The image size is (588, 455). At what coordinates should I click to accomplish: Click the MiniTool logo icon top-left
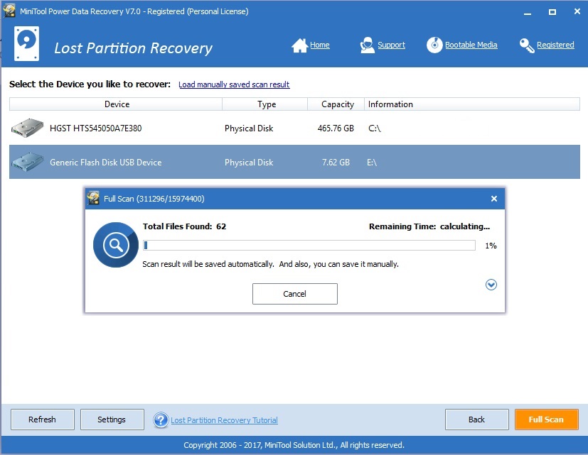tap(26, 43)
